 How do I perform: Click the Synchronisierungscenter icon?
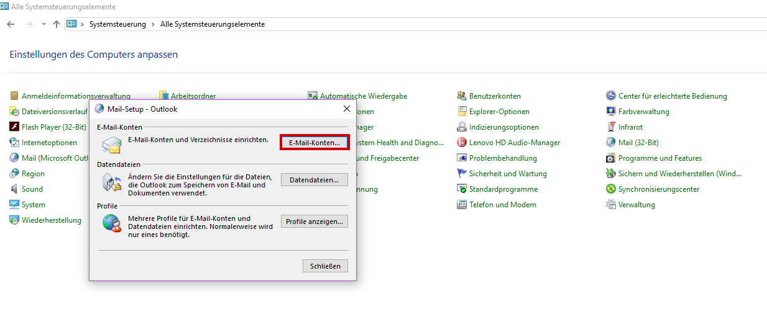(611, 189)
